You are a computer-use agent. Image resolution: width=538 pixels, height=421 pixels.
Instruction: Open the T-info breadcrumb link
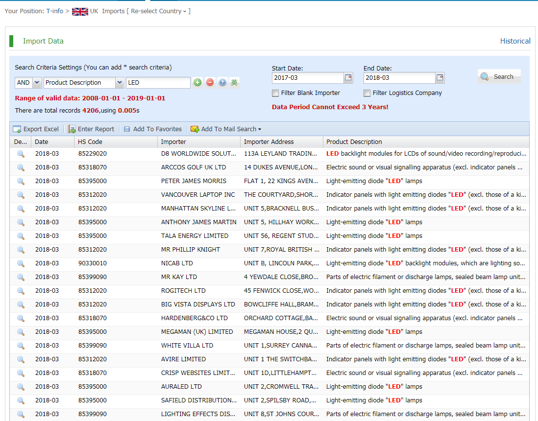(55, 11)
